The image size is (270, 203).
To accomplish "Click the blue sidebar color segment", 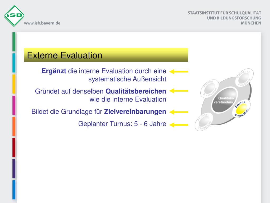I will [14, 190].
